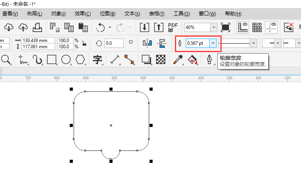This screenshot has width=301, height=191.
Task: Click the Redo arrow icon
Action: tap(121, 27)
